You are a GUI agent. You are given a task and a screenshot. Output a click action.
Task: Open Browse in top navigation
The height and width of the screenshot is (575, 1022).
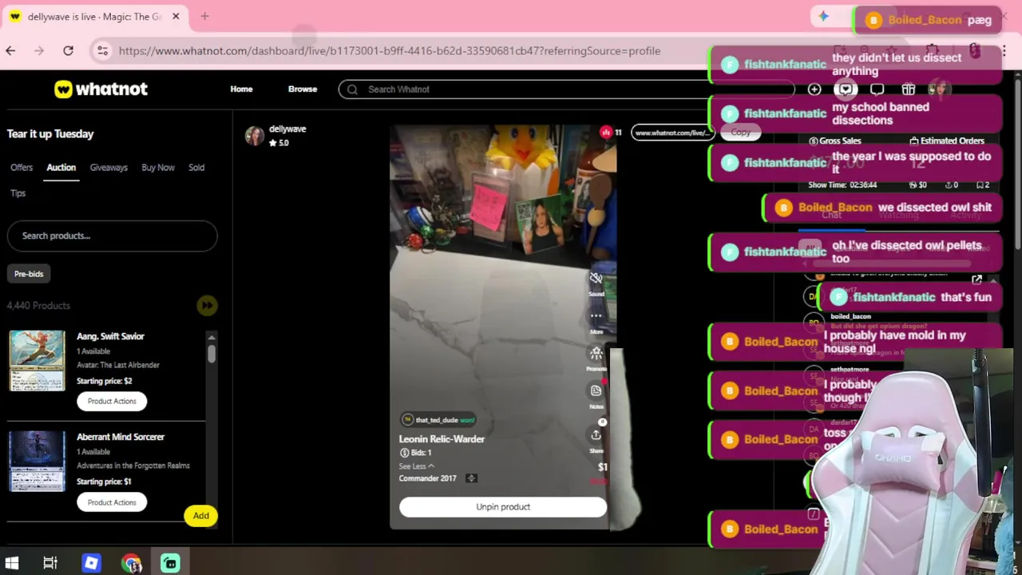coord(303,89)
